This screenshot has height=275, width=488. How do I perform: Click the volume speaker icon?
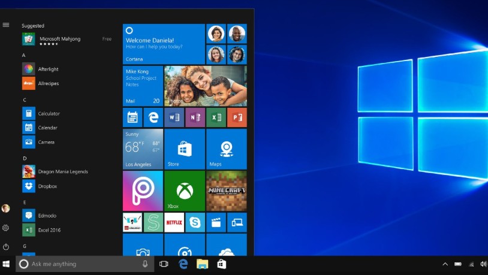pyautogui.click(x=483, y=264)
